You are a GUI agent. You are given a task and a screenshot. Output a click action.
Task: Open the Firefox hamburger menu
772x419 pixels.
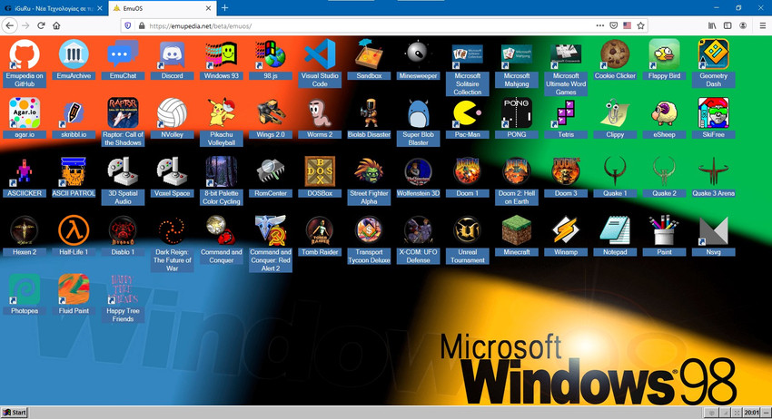(x=762, y=25)
